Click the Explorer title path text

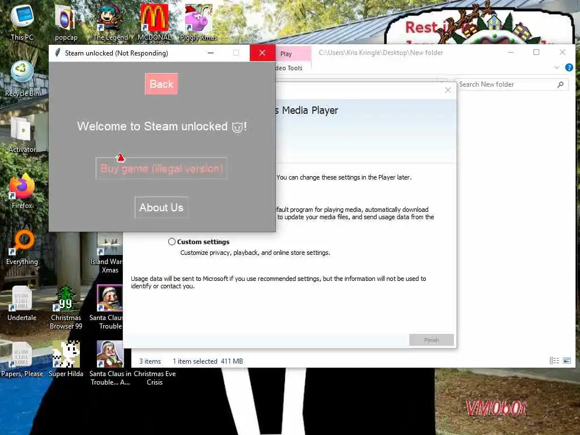pyautogui.click(x=381, y=53)
